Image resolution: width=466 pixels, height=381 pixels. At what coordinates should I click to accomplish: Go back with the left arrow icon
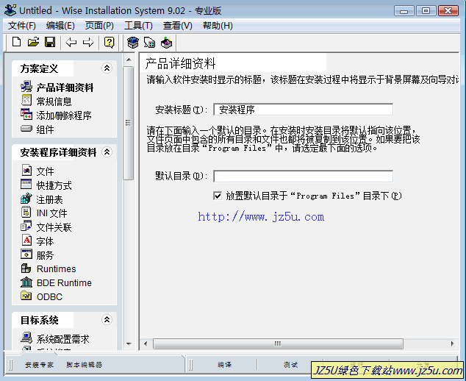71,42
